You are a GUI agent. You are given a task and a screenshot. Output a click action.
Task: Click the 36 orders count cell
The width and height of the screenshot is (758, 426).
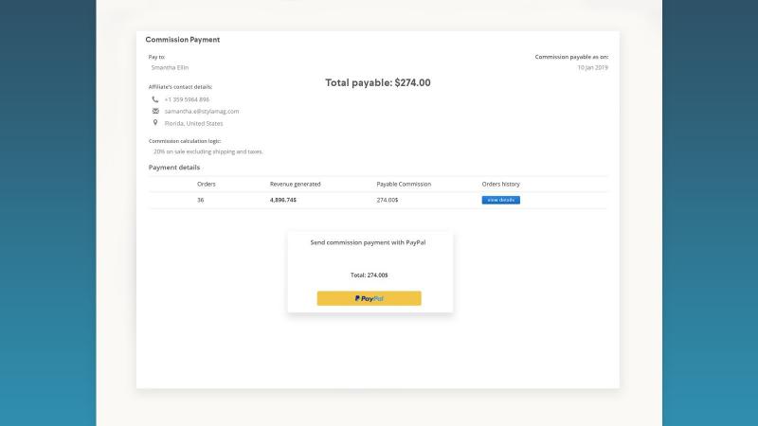pos(201,200)
